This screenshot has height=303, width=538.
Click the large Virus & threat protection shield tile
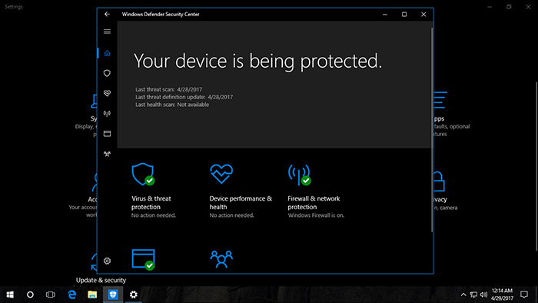pos(143,175)
